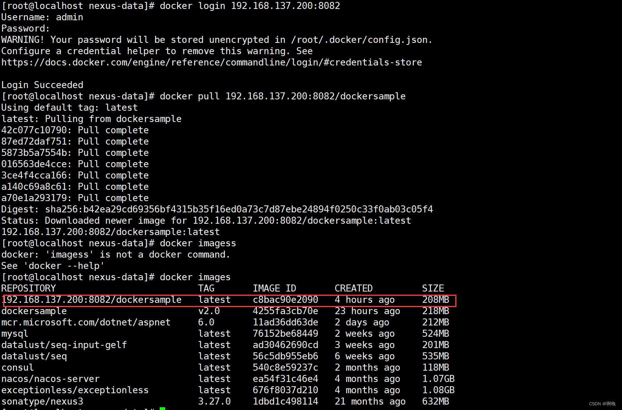
Task: Click the 3.27.0 tag value
Action: (x=214, y=401)
